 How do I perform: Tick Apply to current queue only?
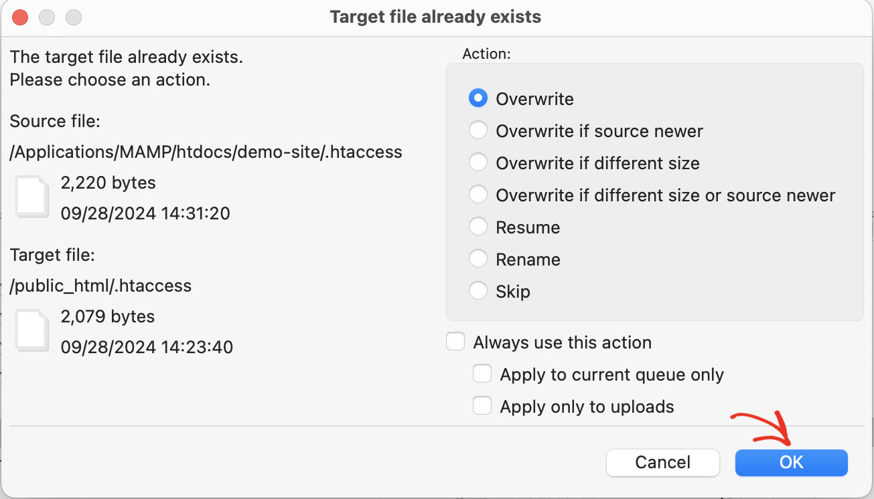click(x=482, y=374)
